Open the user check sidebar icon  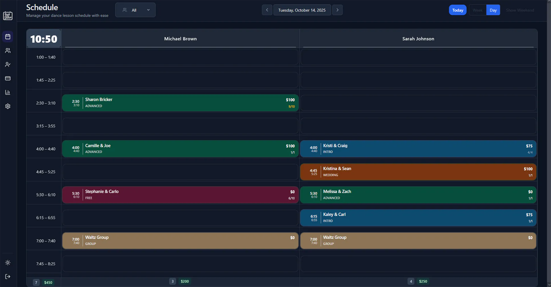tap(8, 65)
